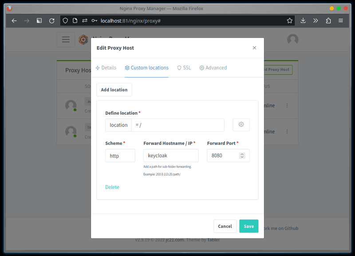Click the Forward Hostname / IP field
The height and width of the screenshot is (256, 355).
click(170, 156)
